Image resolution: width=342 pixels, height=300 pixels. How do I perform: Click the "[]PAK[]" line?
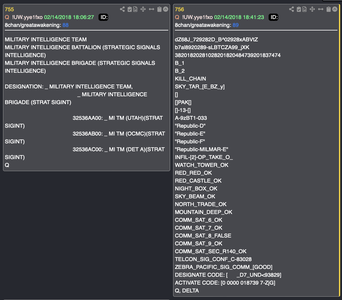pyautogui.click(x=183, y=102)
